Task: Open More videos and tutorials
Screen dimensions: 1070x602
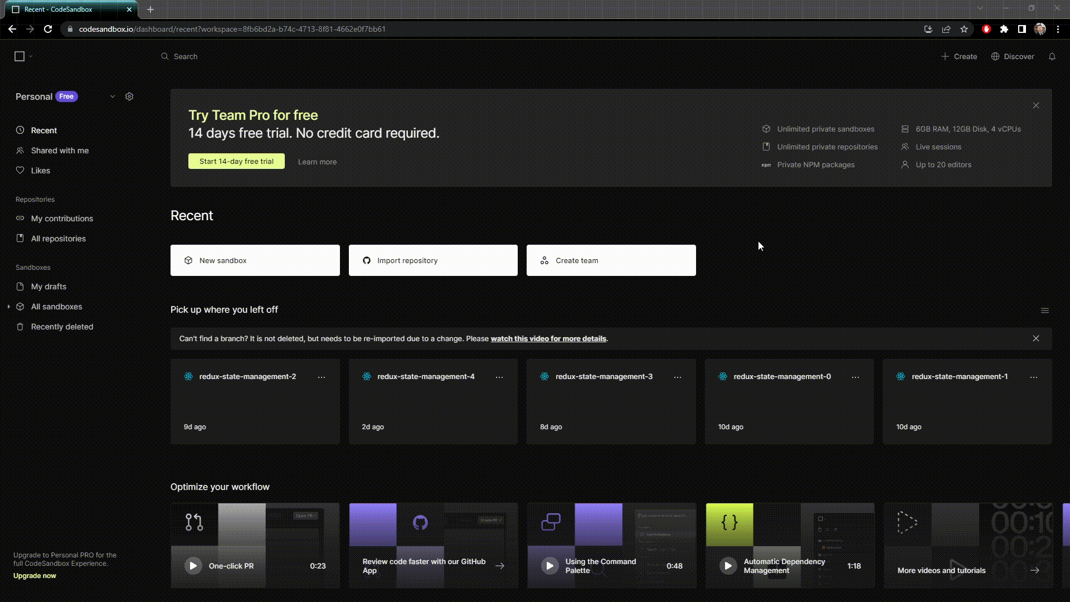Action: [x=967, y=546]
